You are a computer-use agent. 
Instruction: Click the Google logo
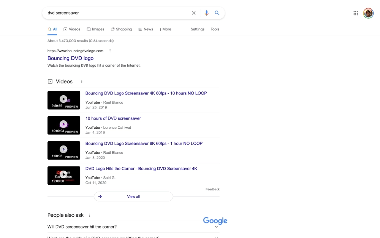coord(215,221)
